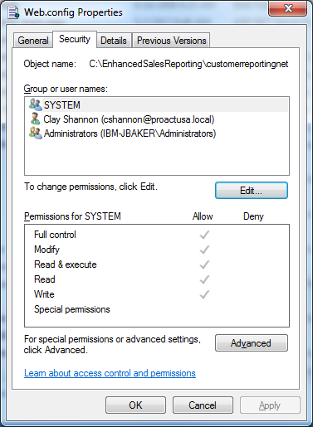Click the Administrators group icon
Viewport: 313px width, 427px height.
click(x=36, y=133)
